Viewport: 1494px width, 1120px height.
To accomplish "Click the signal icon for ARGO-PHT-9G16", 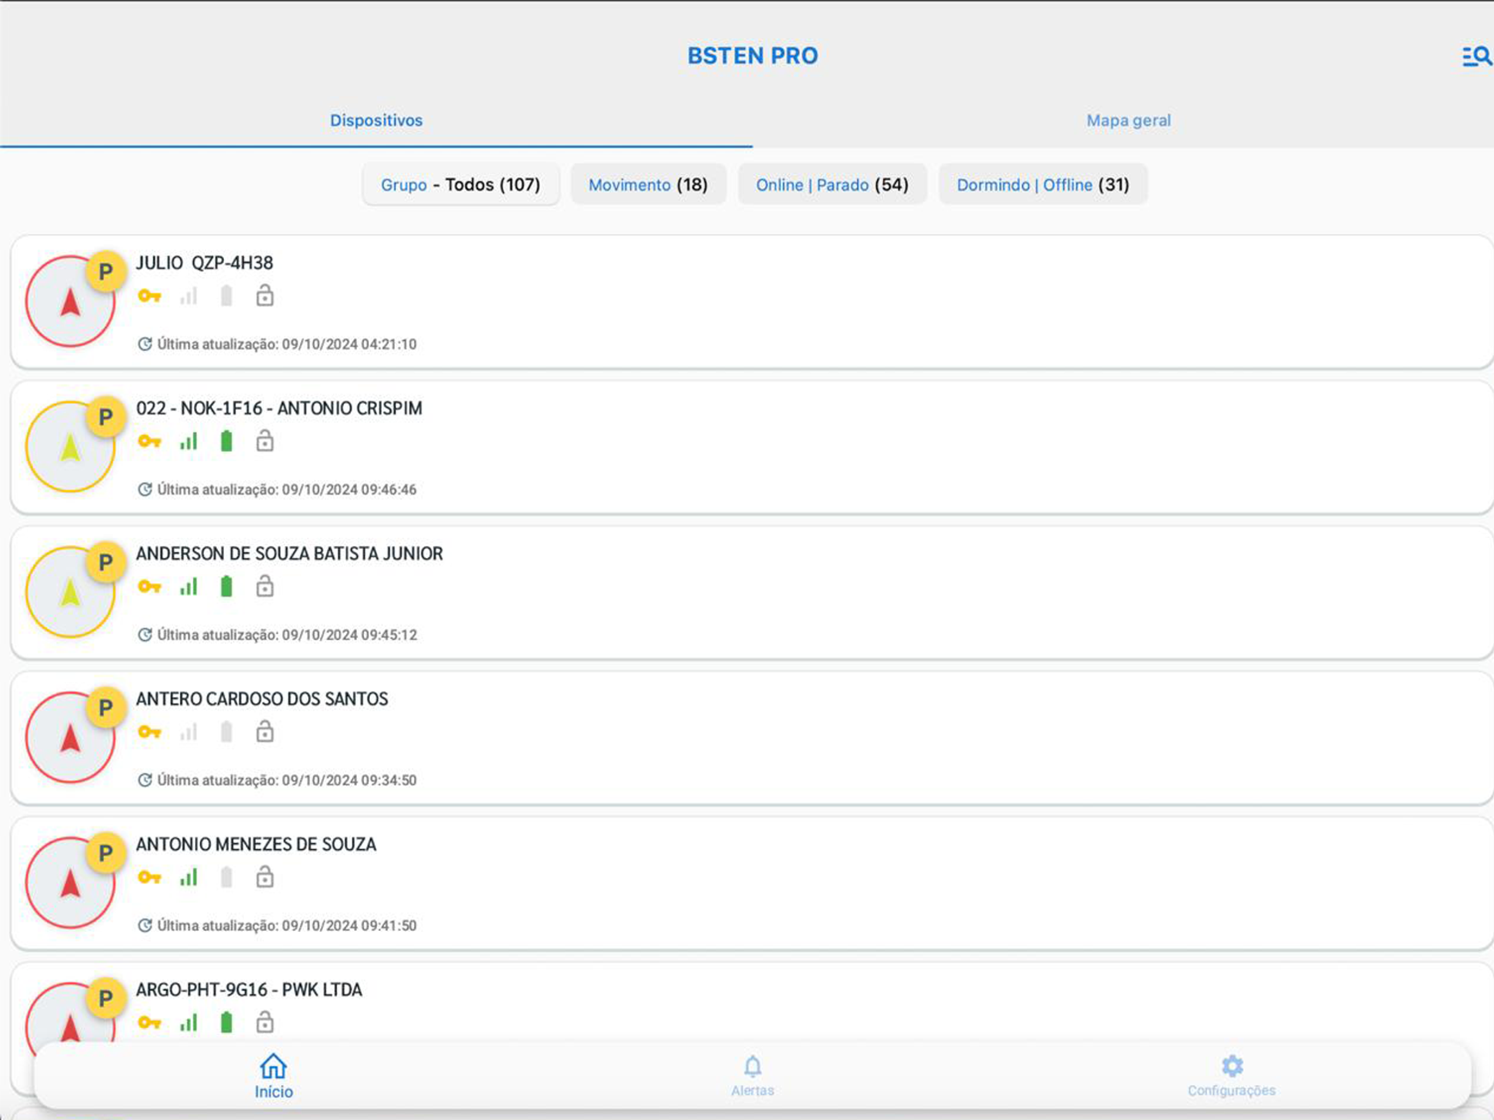I will pos(188,1023).
